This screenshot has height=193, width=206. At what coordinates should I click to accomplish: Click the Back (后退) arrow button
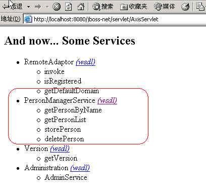pyautogui.click(x=13, y=7)
